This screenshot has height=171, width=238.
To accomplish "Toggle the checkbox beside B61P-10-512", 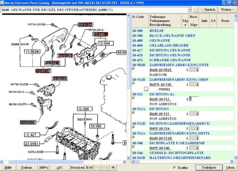I will click(134, 98).
